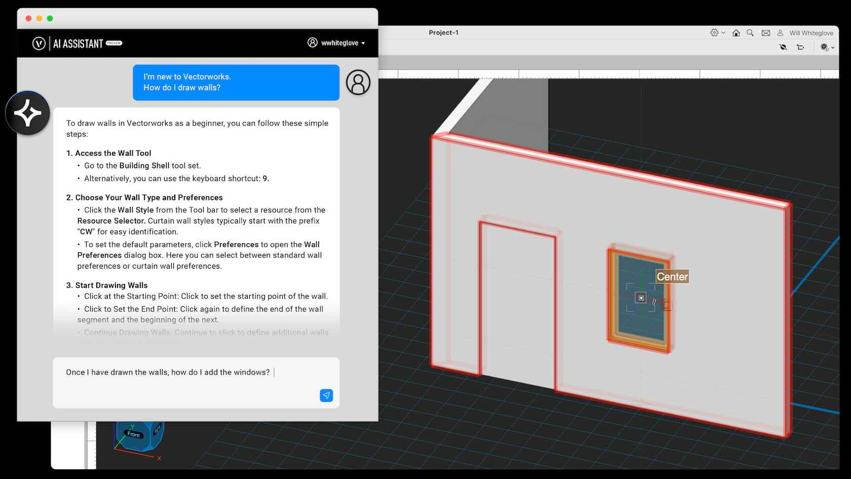Click the message input field in AI Assistant
851x479 pixels.
(196, 383)
